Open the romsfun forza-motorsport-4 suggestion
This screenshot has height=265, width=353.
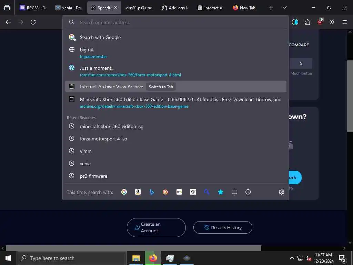175,71
